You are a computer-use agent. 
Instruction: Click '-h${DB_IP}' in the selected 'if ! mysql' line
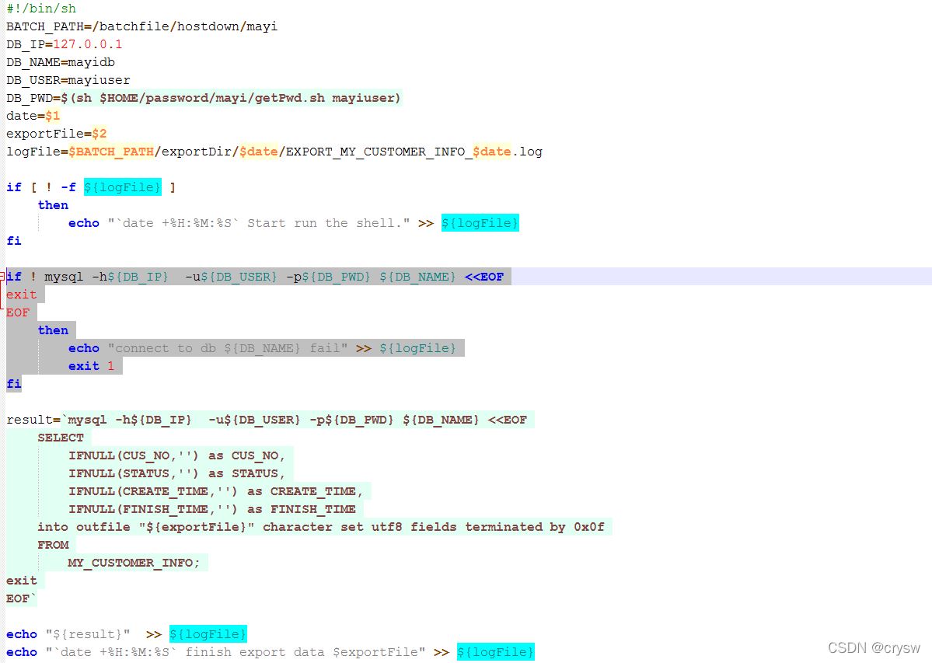[130, 276]
